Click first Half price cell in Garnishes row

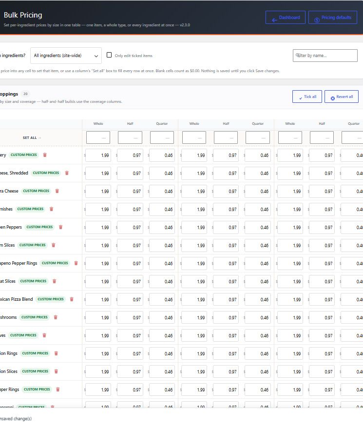tap(130, 209)
